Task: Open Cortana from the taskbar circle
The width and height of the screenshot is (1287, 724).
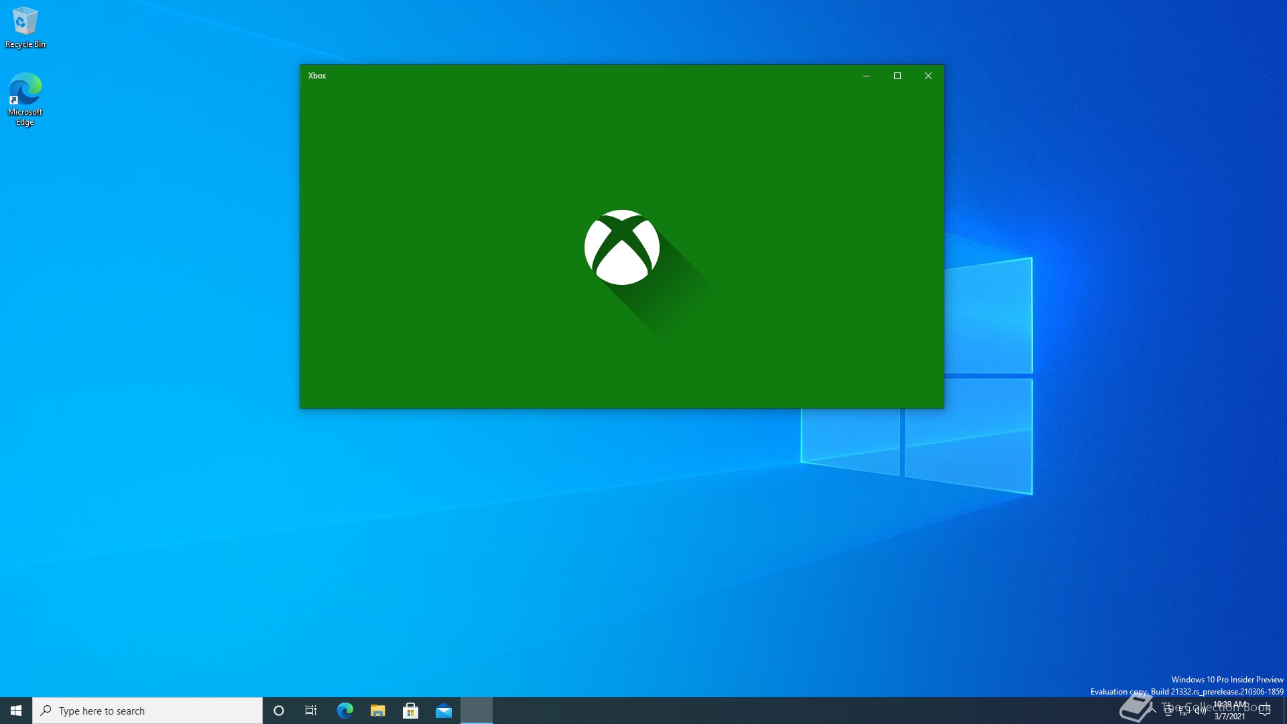Action: point(279,711)
